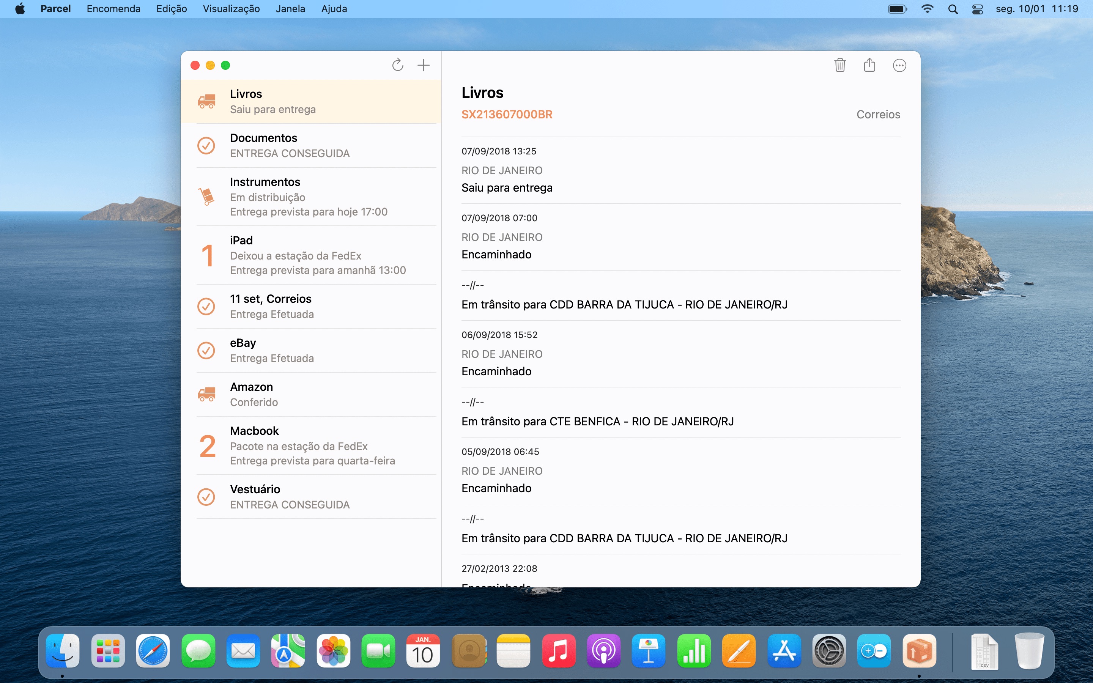Open the Janela menu
Screen dimensions: 1093x683
[290, 9]
